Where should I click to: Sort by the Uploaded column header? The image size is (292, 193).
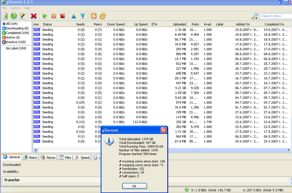[176, 24]
